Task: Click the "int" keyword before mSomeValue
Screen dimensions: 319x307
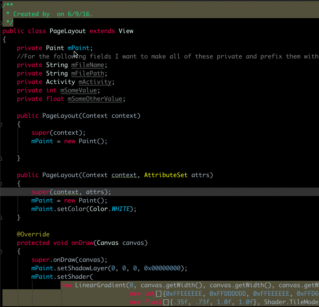Action: [51, 90]
